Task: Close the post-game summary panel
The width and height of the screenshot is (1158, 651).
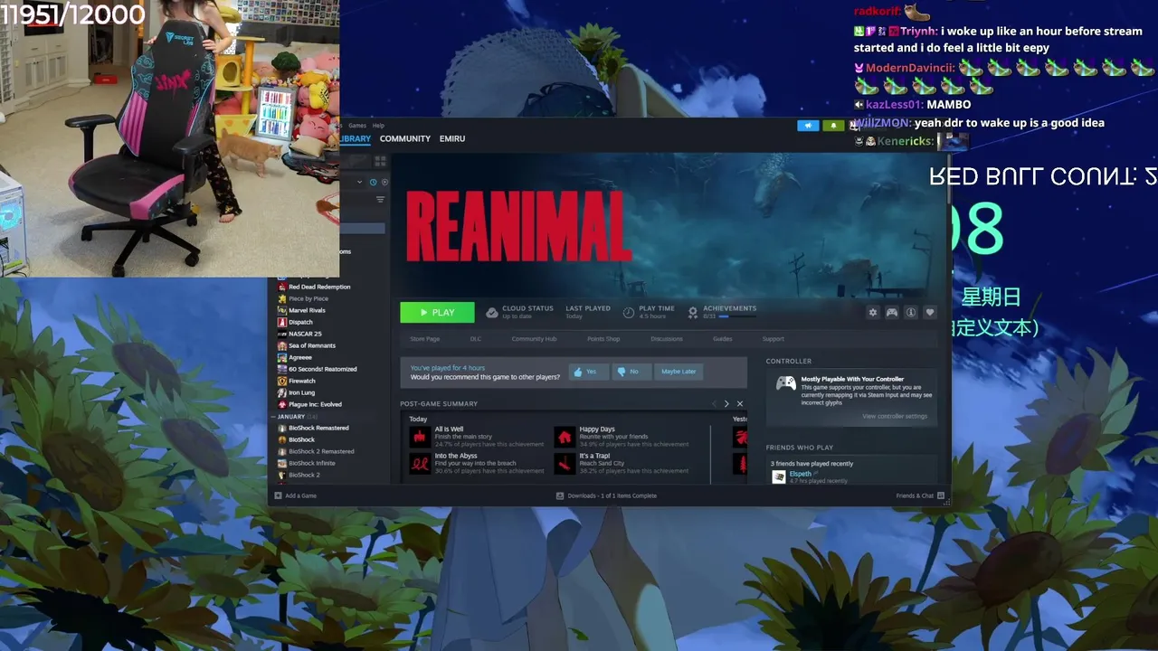Action: tap(740, 404)
